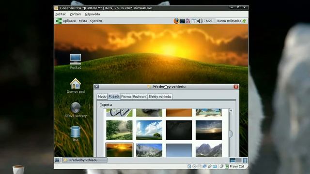Select the blue sky with tree wallpaper
This screenshot has width=310, height=174.
pyautogui.click(x=149, y=130)
